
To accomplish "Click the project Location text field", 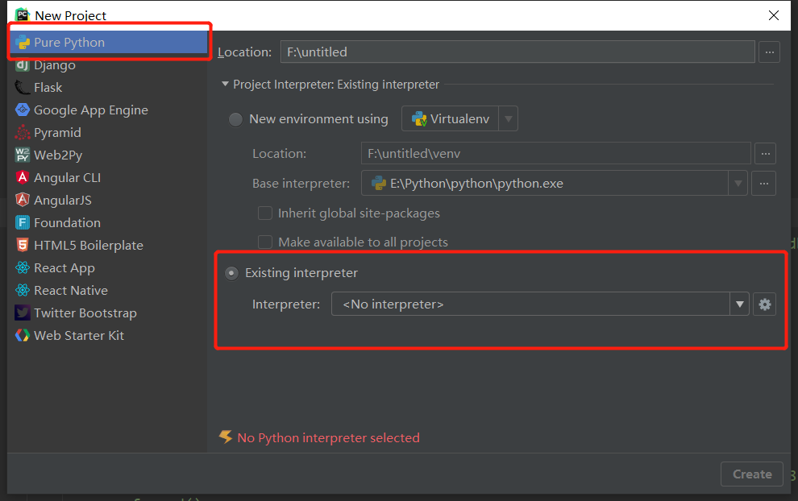I will [x=517, y=52].
